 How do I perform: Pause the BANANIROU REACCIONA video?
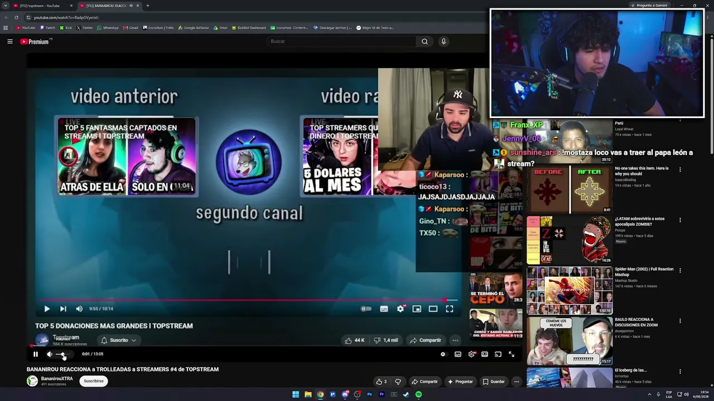pos(35,354)
